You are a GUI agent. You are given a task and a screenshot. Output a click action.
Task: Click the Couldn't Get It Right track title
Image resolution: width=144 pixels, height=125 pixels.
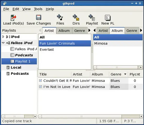(x=57, y=81)
